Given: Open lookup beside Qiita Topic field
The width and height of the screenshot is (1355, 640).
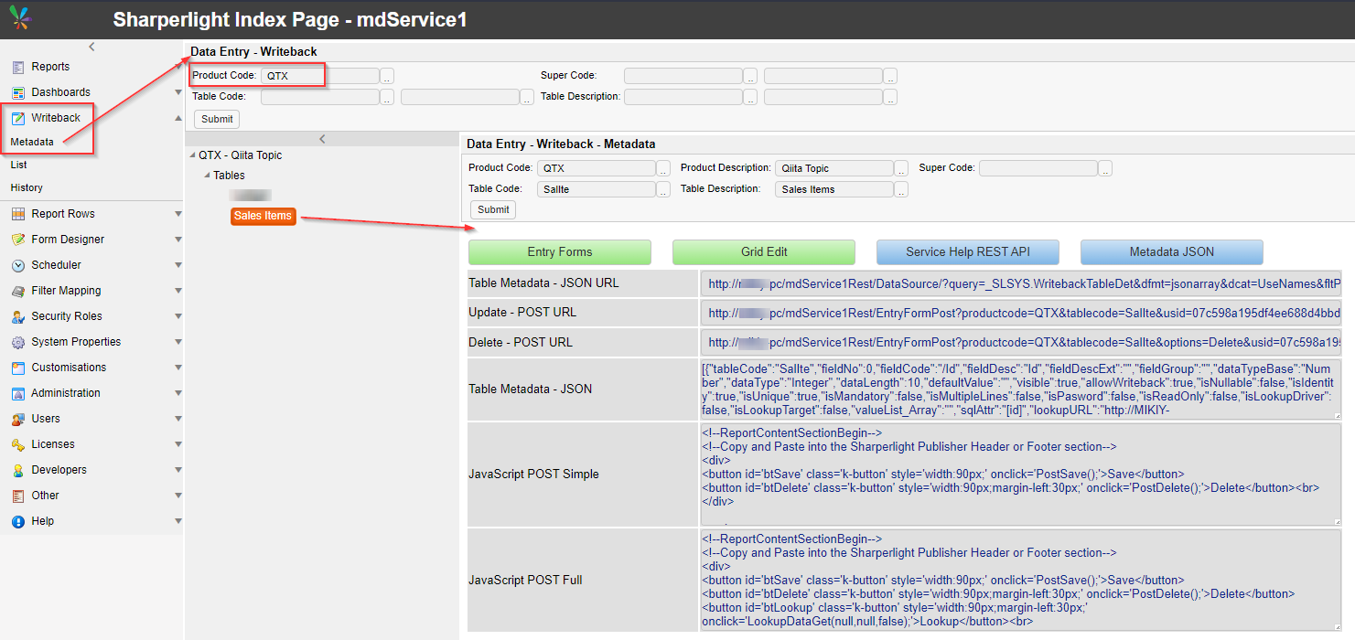Looking at the screenshot, I should click(901, 168).
